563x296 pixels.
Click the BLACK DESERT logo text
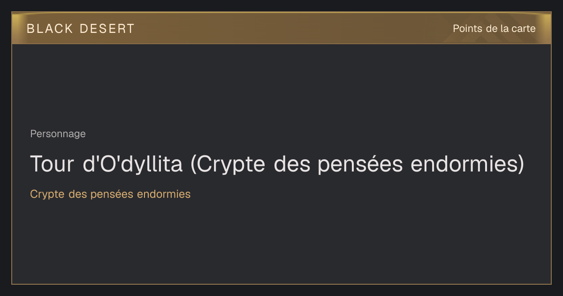pyautogui.click(x=81, y=29)
